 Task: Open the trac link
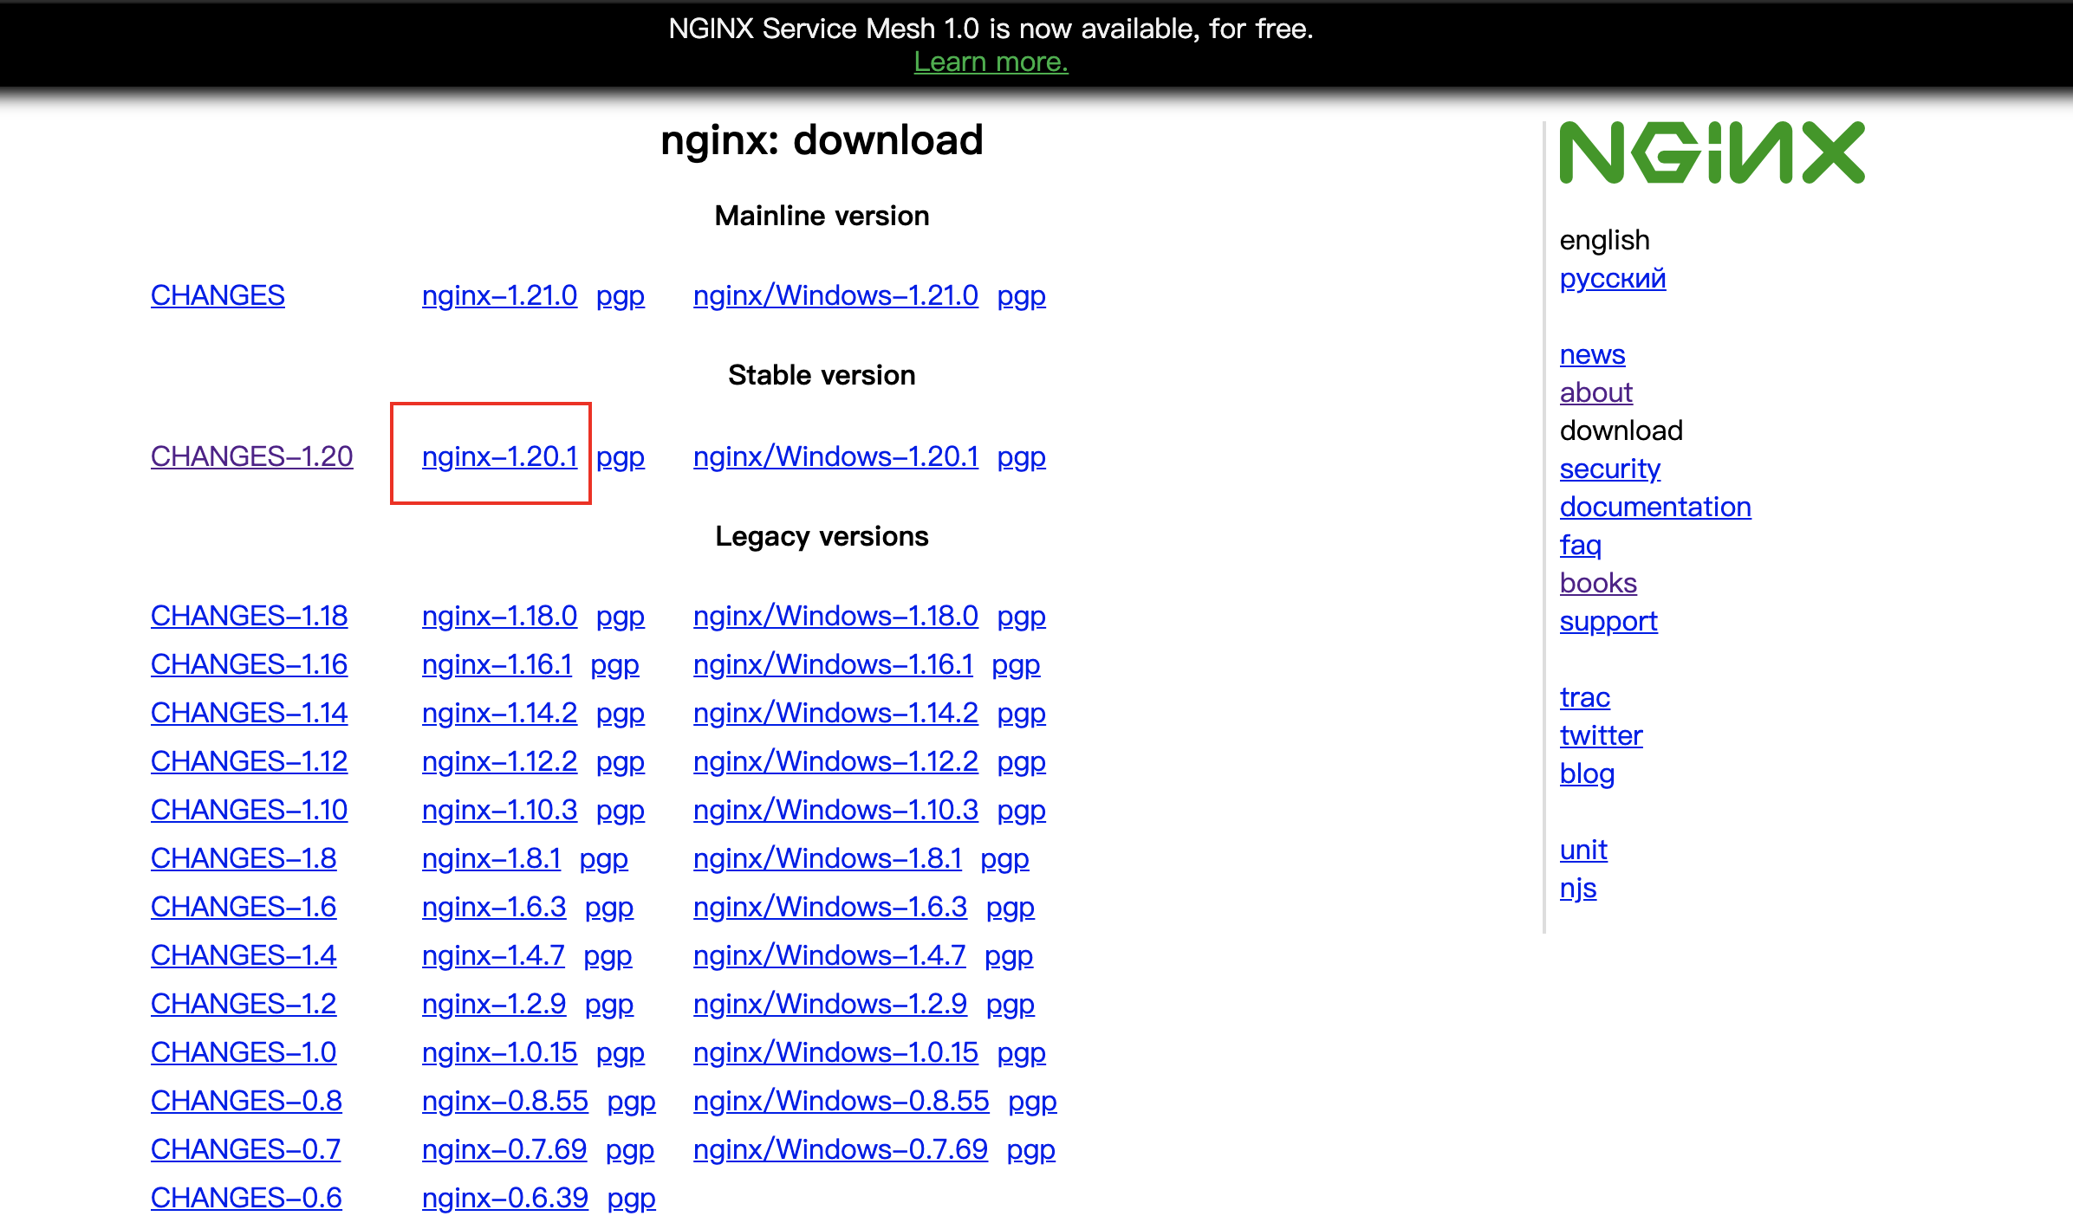coord(1584,697)
